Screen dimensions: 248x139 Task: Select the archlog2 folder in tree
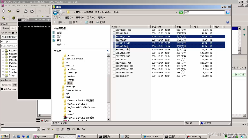72,73
